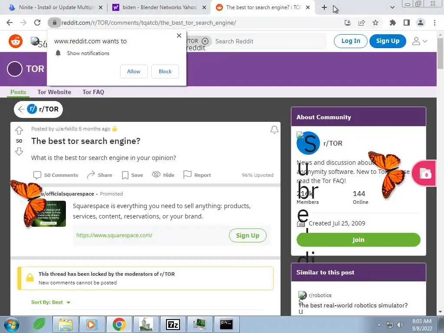Open Chrome side panel icon
Image resolution: width=444 pixels, height=333 pixels.
[407, 23]
